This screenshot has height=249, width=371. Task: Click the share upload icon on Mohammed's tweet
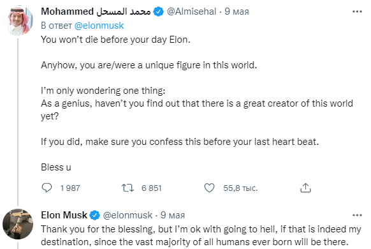[305, 188]
